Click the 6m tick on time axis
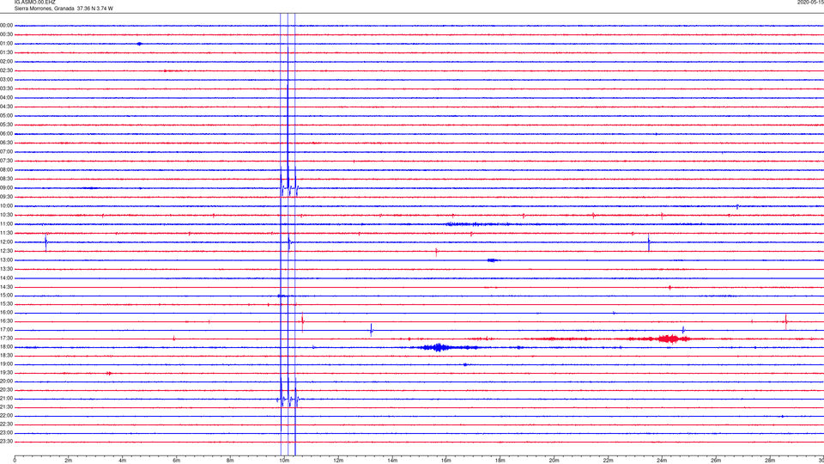 pos(176,461)
